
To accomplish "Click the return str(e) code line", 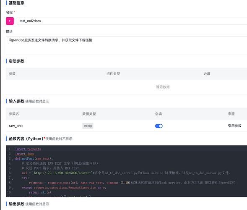I will [x=40, y=192].
